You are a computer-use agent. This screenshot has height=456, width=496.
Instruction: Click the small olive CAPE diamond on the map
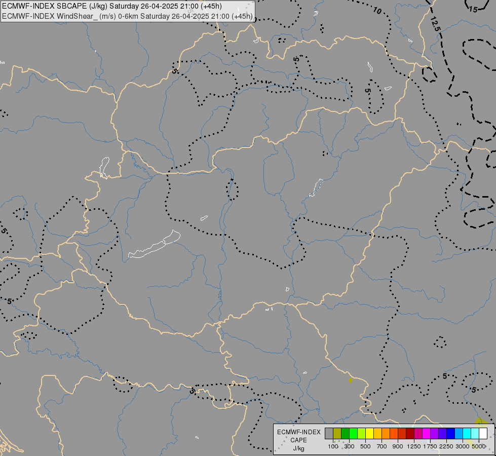[351, 380]
